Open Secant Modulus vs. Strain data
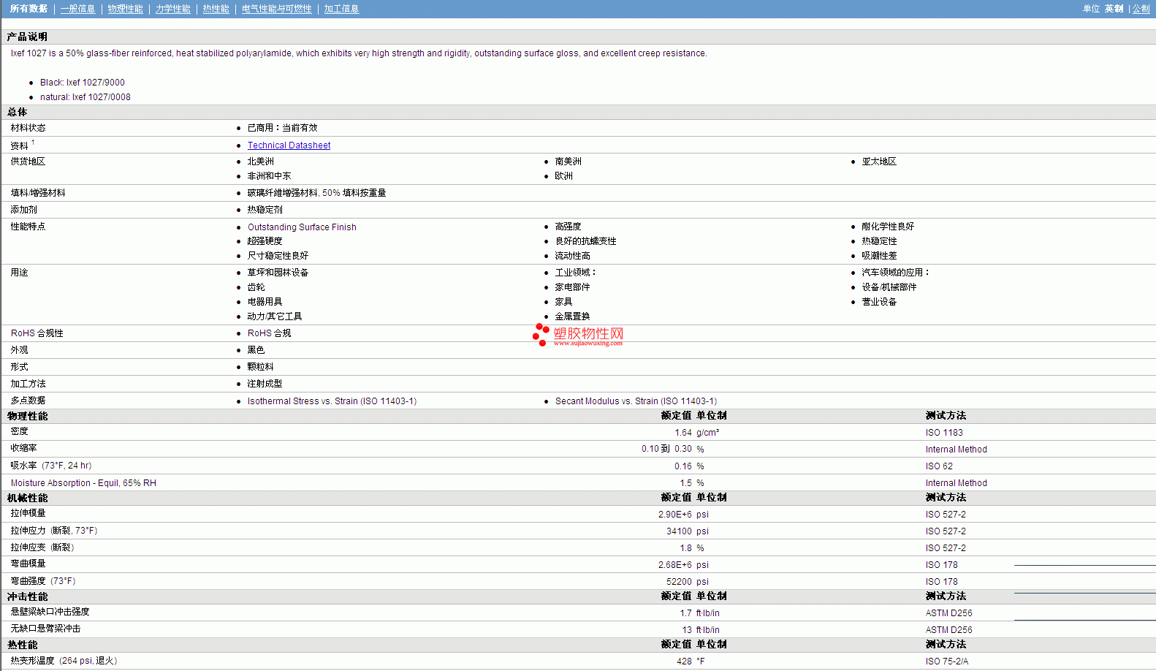The width and height of the screenshot is (1156, 671). tap(636, 401)
